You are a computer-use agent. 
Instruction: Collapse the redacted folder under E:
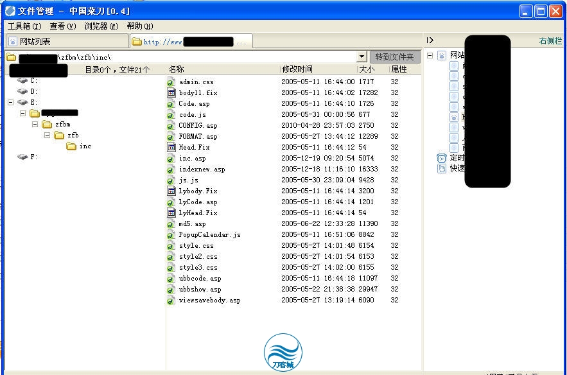point(22,114)
